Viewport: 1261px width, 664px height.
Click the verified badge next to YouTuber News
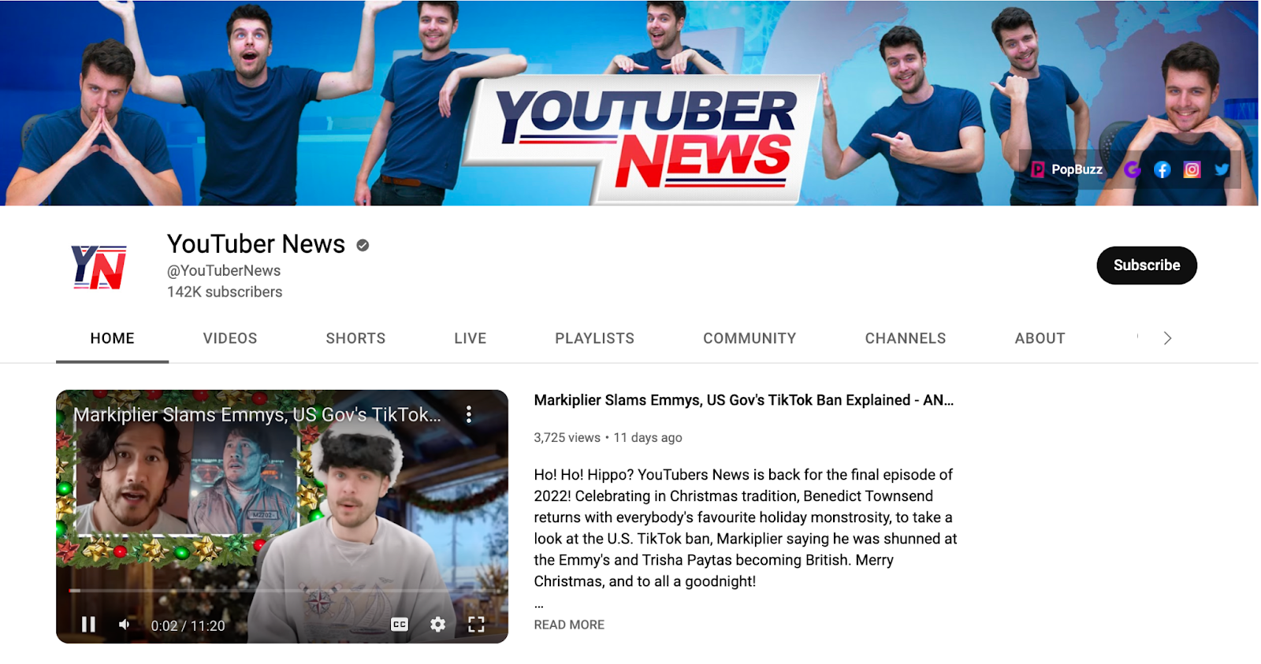[x=363, y=245]
